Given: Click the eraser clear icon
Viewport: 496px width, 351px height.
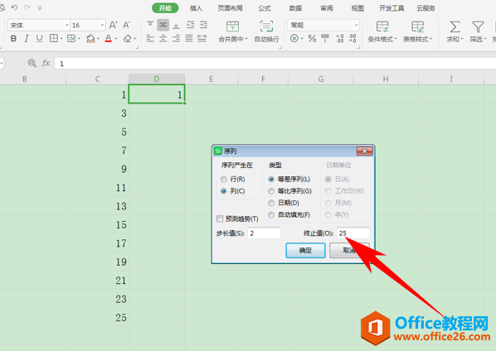Looking at the screenshot, I should coord(128,39).
